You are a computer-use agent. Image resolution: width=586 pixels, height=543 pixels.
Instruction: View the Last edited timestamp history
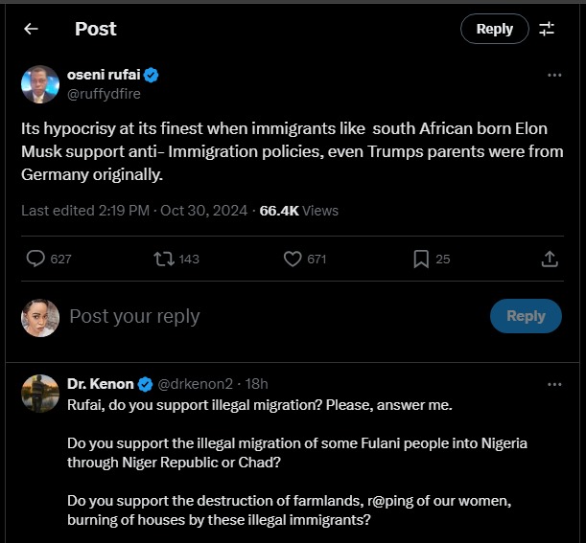134,210
